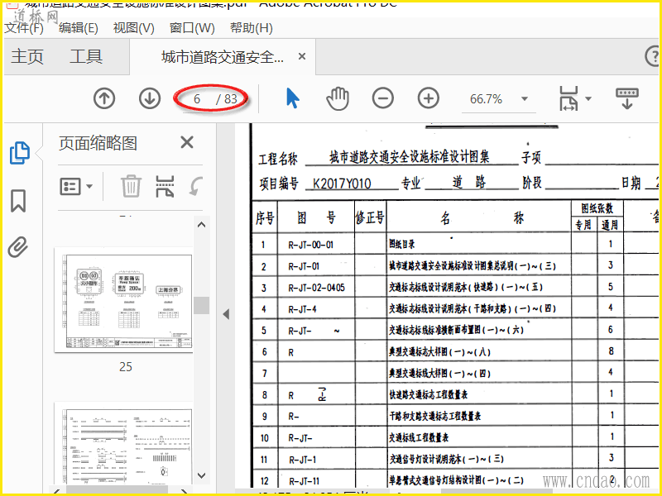Expand the page display options arrow
The width and height of the screenshot is (662, 496).
(x=588, y=99)
